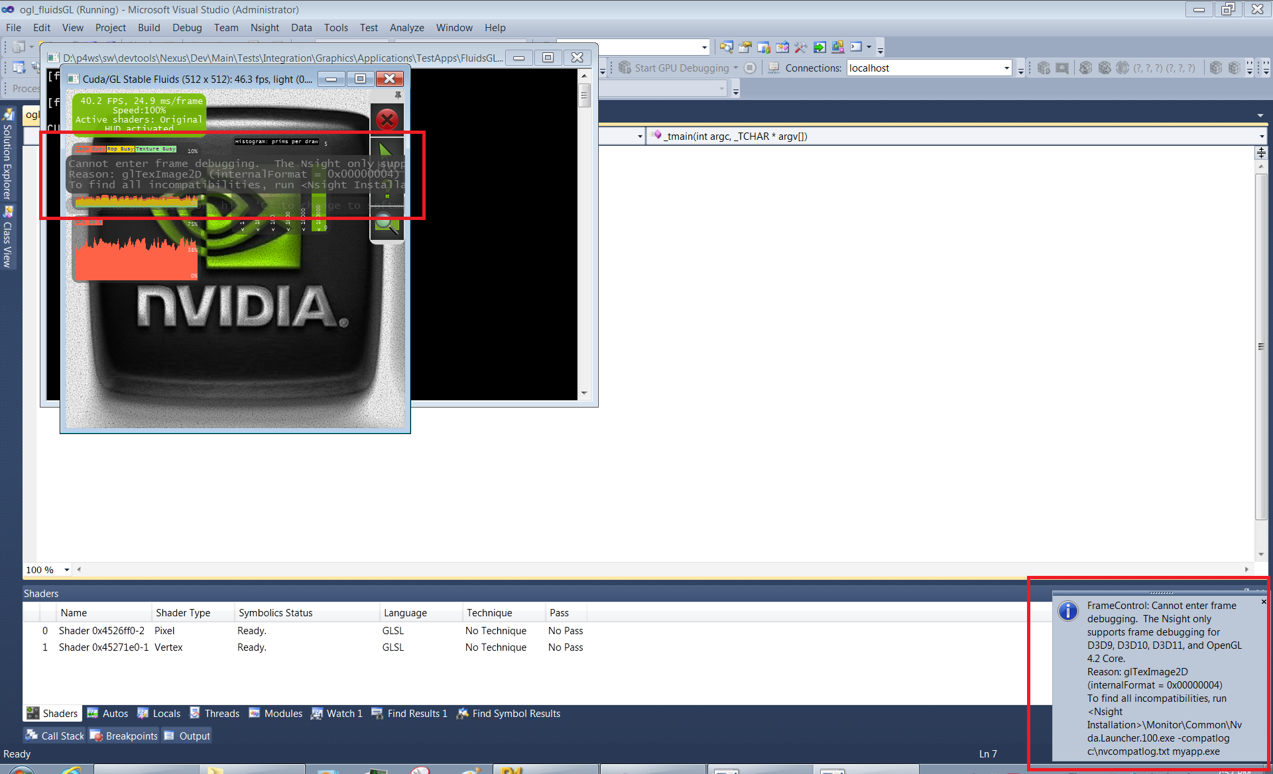1273x774 pixels.
Task: Switch to the Threads tab
Action: pyautogui.click(x=215, y=713)
